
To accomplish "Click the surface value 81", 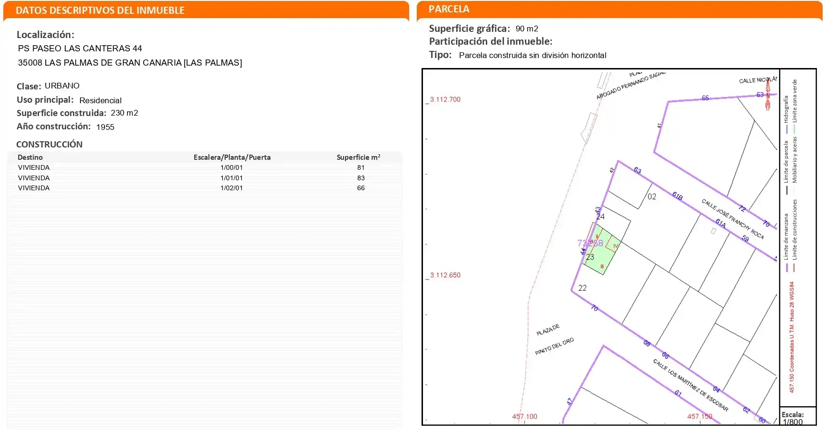I will 361,167.
